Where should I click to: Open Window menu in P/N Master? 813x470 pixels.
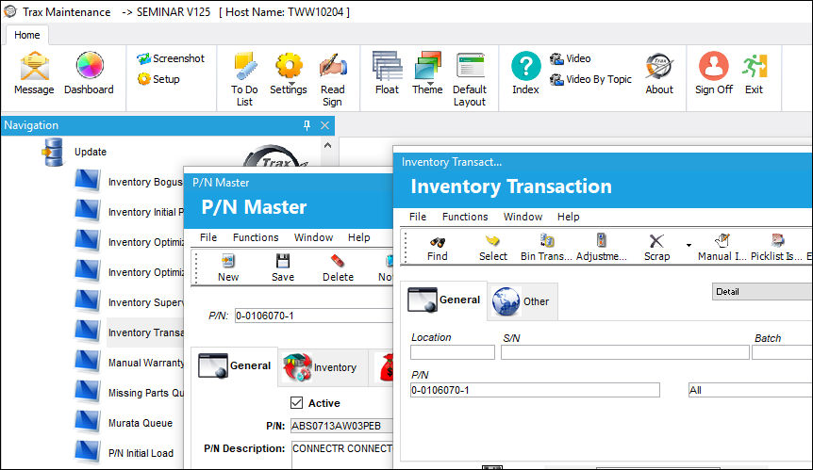tap(314, 237)
